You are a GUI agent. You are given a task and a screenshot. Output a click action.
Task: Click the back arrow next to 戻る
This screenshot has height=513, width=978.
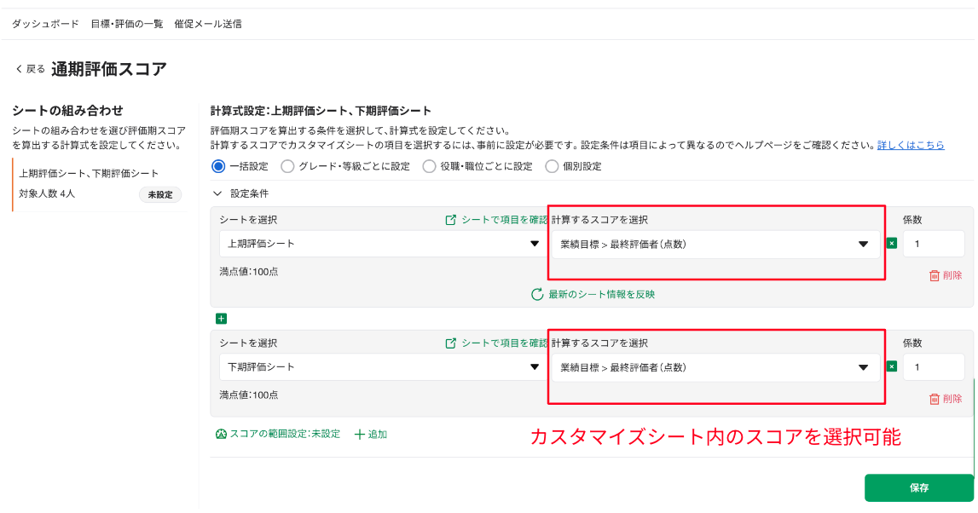click(x=19, y=69)
